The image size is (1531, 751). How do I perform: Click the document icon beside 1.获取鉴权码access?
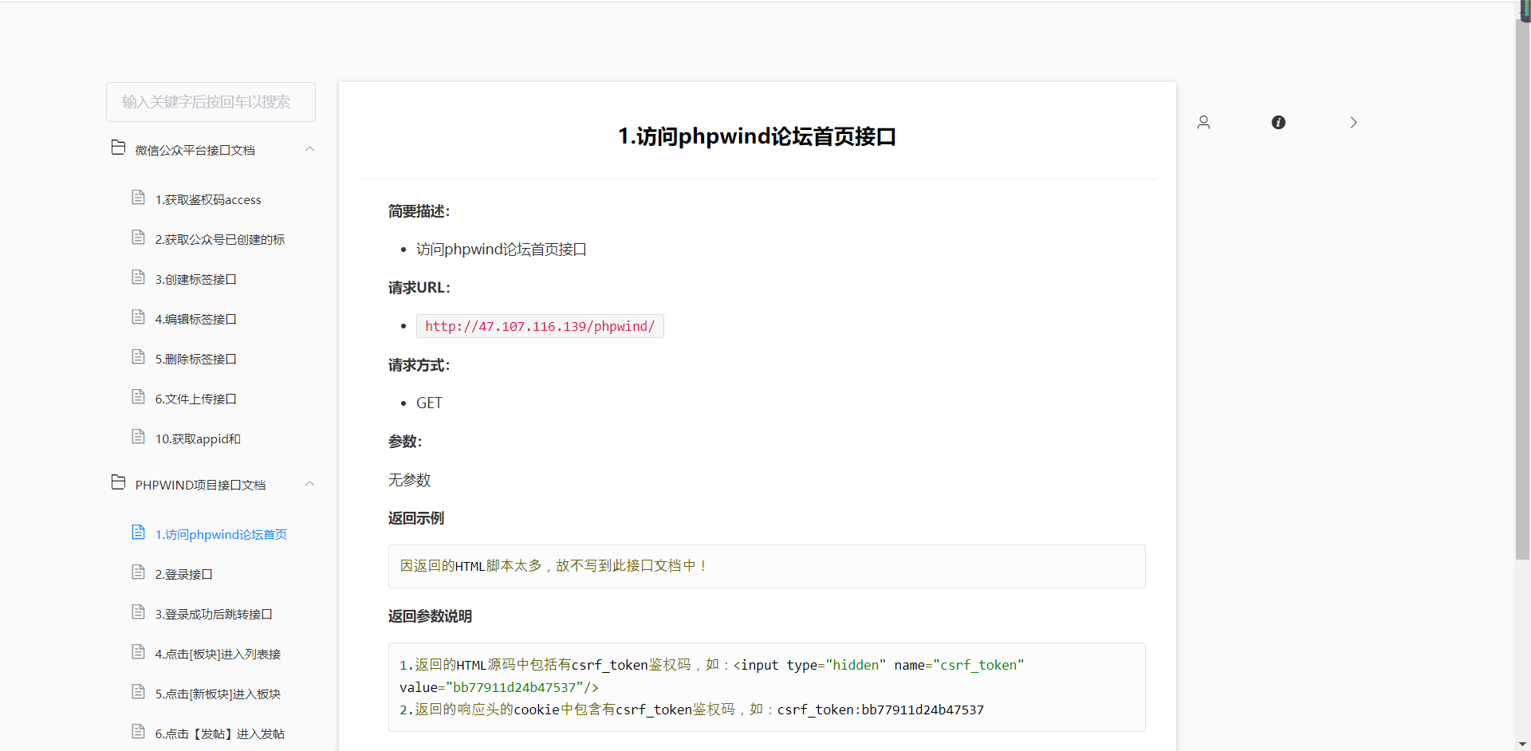point(138,197)
